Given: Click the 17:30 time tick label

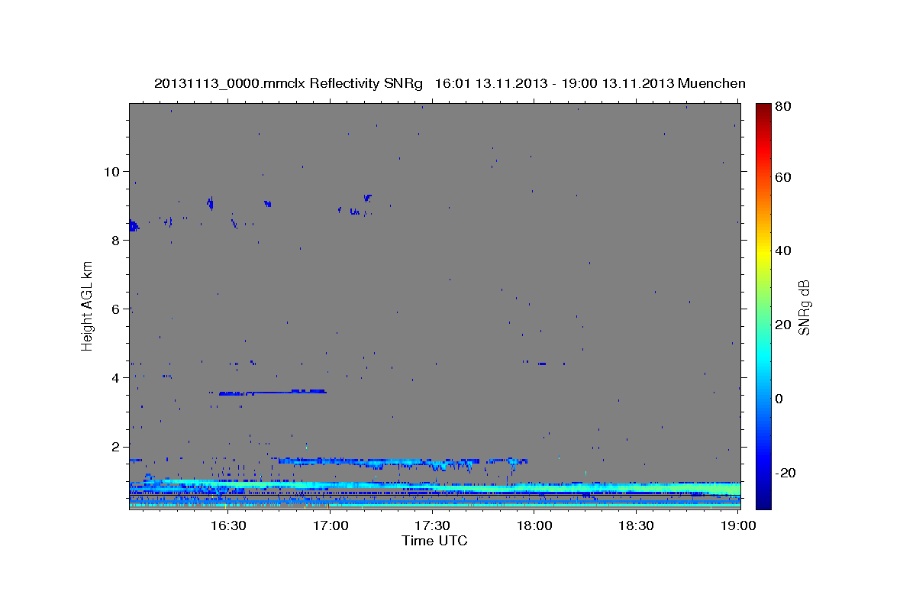Looking at the screenshot, I should (433, 525).
